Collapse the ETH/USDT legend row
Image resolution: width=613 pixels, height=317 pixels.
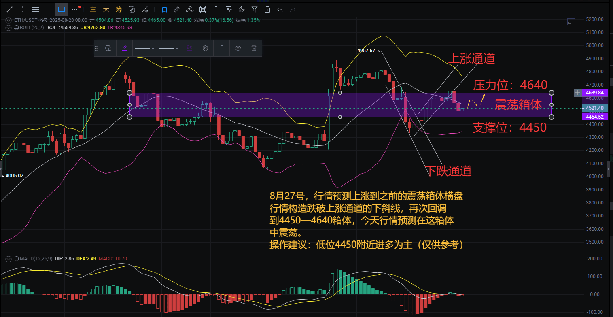8,20
